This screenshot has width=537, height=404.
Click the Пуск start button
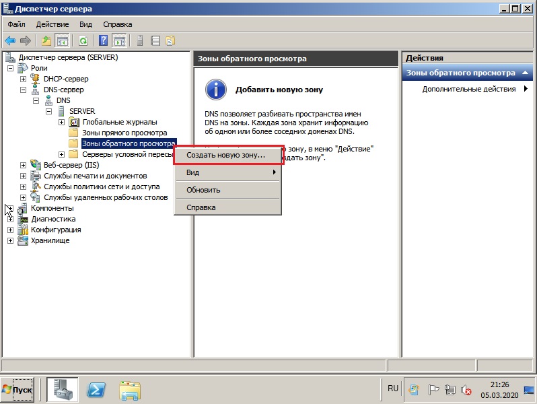tap(17, 390)
